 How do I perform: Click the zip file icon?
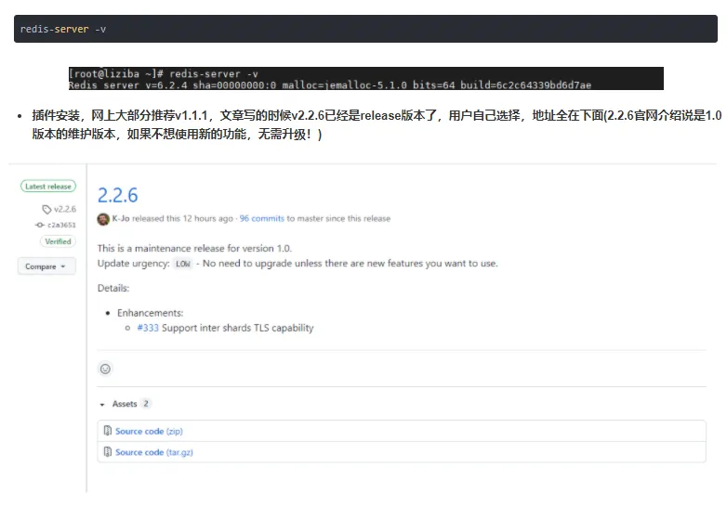(x=108, y=431)
